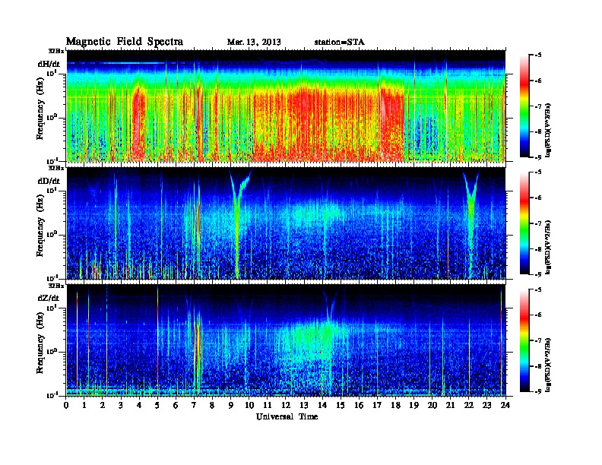The height and width of the screenshot is (465, 602).
Task: Click the "20" tick on the time axis
Action: point(432,405)
